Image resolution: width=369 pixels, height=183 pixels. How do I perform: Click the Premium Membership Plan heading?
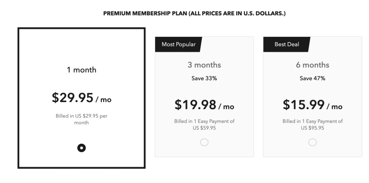click(195, 13)
